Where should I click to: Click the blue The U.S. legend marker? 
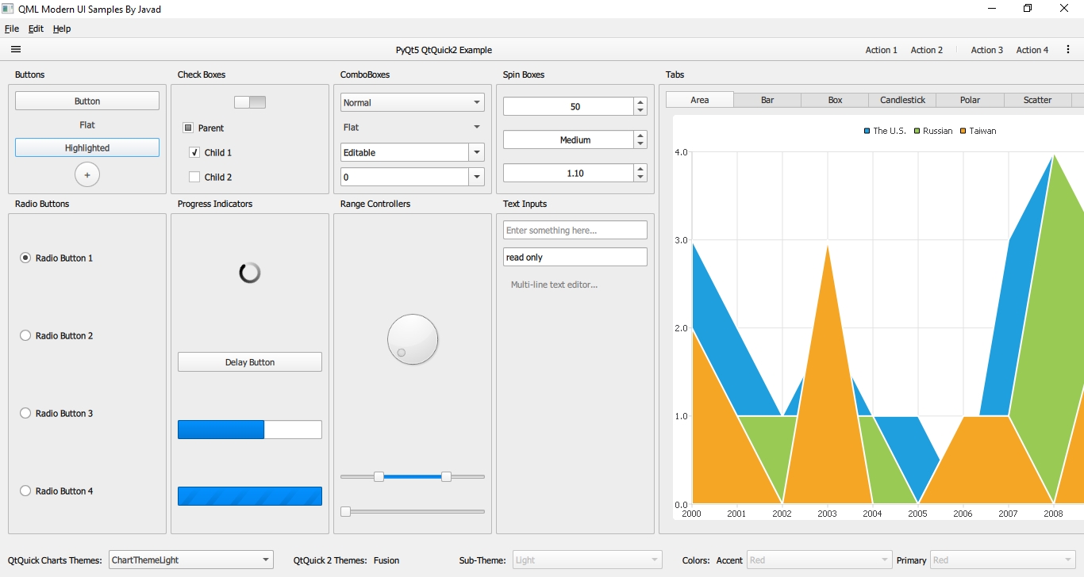coord(867,131)
